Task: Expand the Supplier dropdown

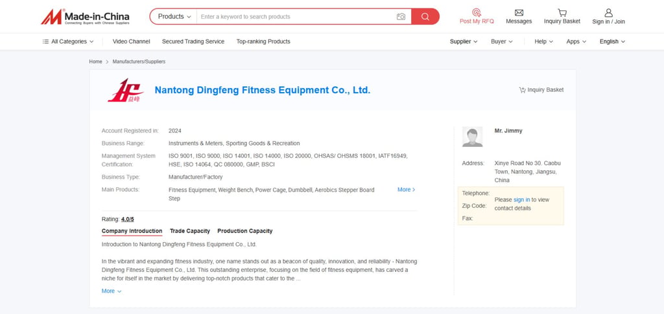Action: (464, 41)
